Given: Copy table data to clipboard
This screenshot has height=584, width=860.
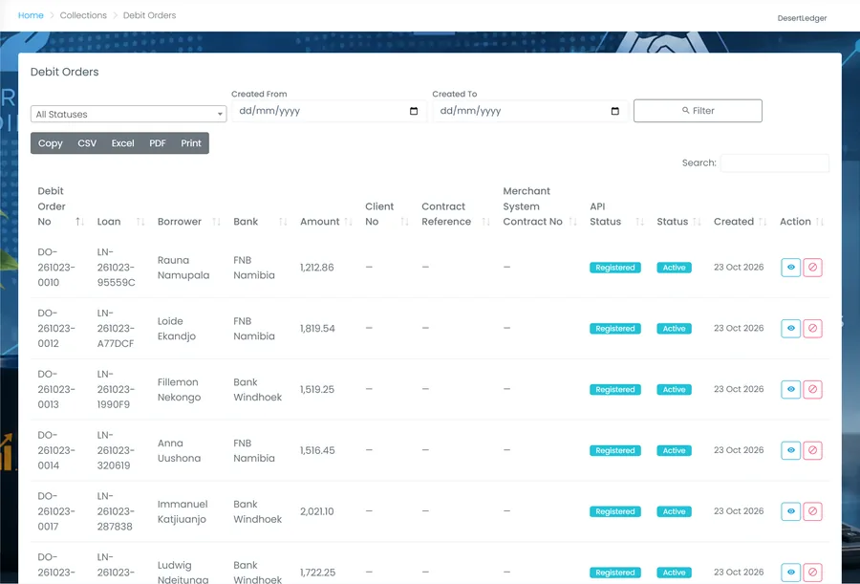Looking at the screenshot, I should (x=51, y=143).
